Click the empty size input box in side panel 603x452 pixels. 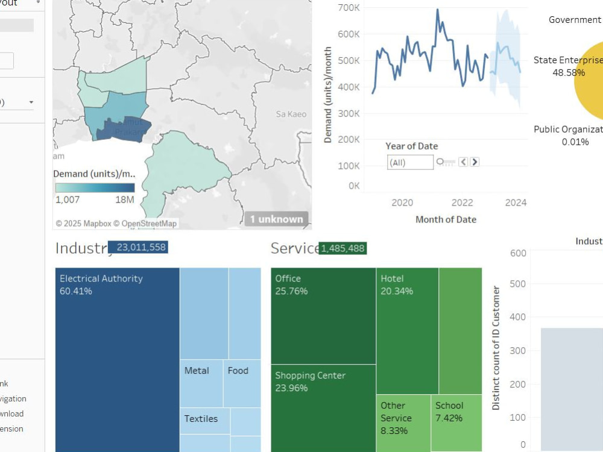[7, 61]
